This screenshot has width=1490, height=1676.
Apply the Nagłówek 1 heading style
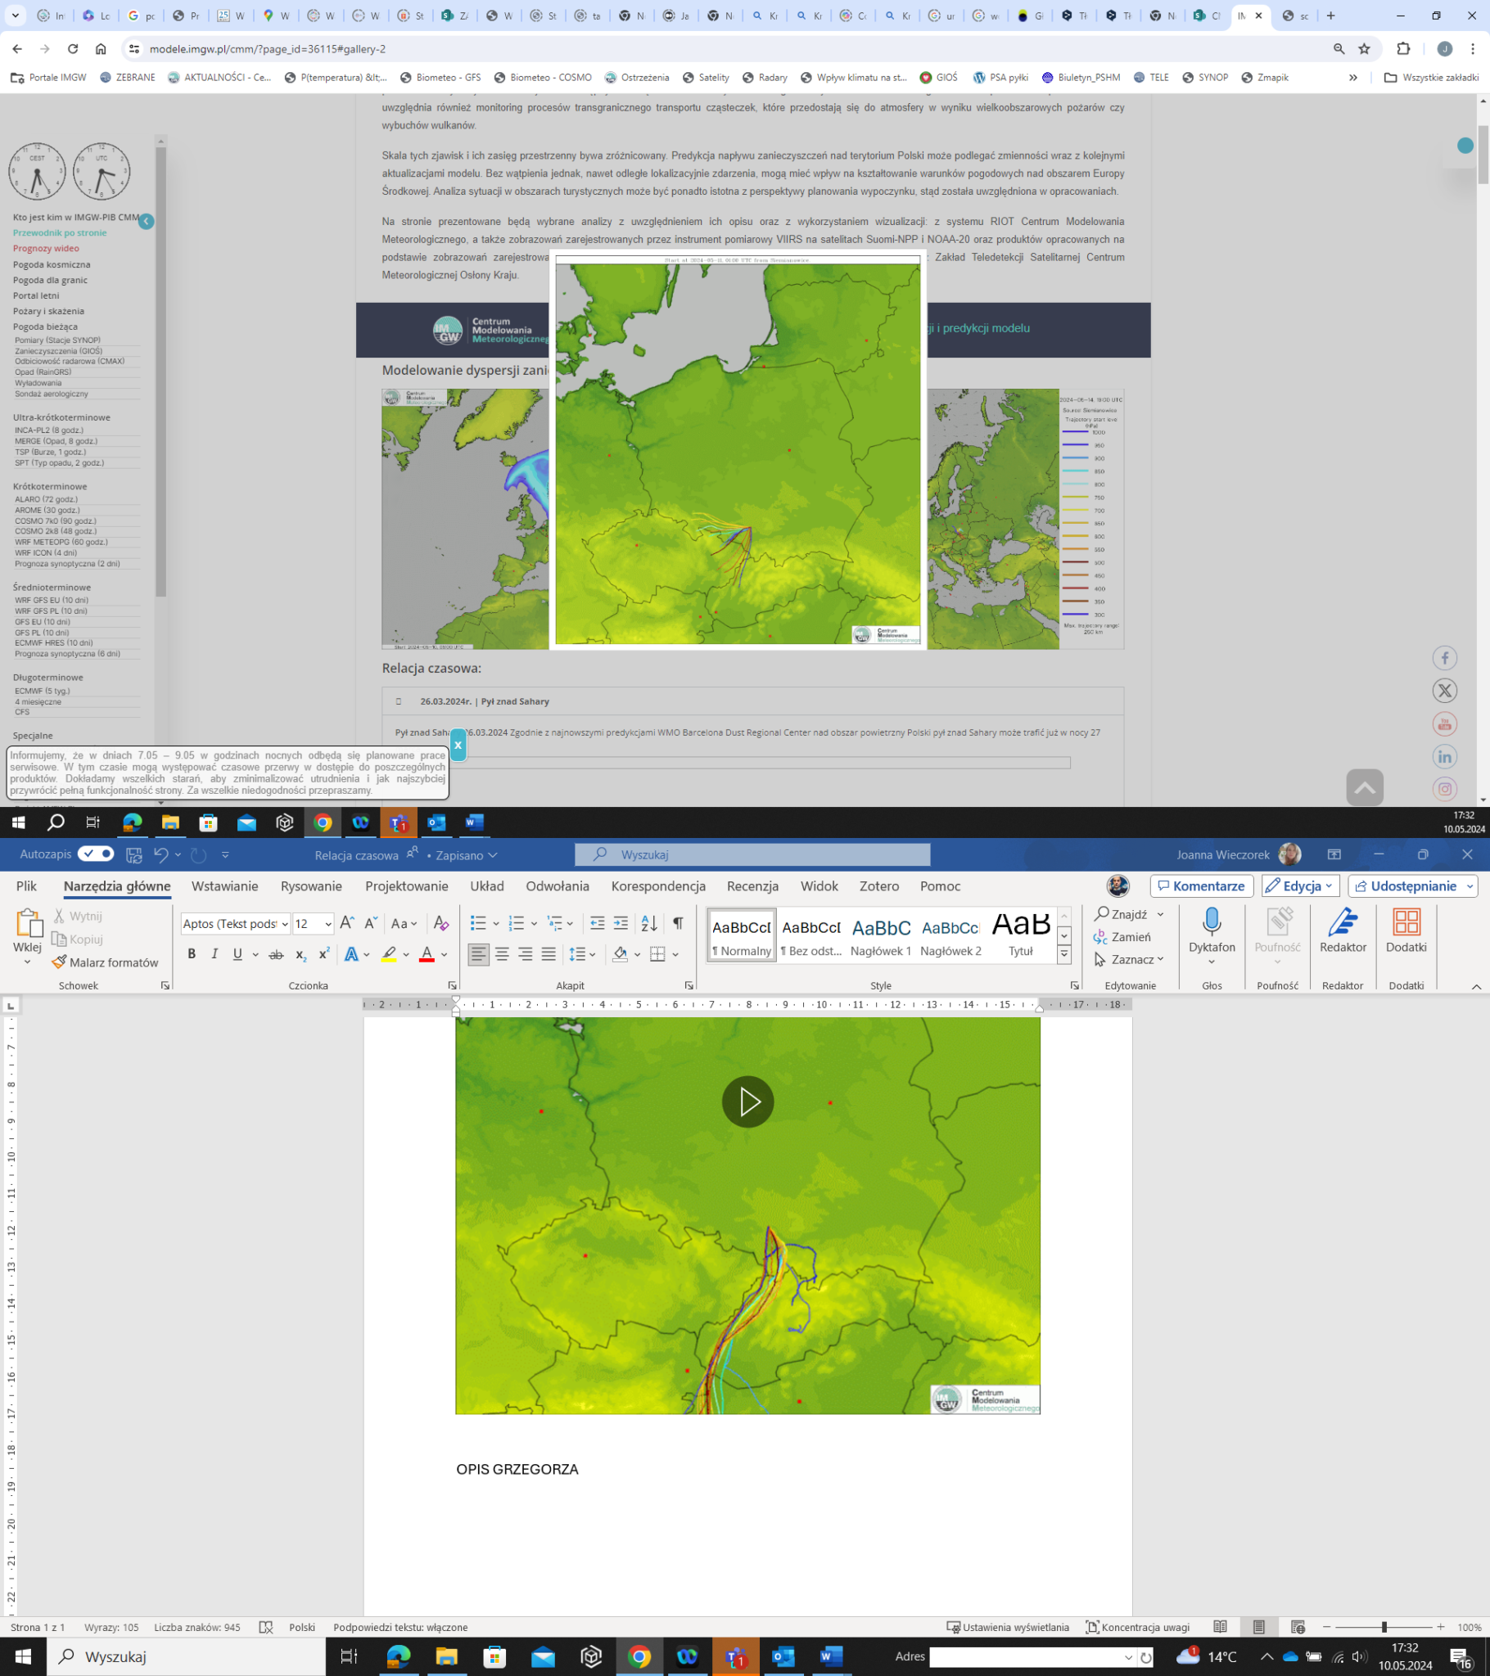880,935
